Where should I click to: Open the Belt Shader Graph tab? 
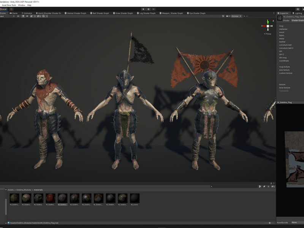(x=100, y=13)
